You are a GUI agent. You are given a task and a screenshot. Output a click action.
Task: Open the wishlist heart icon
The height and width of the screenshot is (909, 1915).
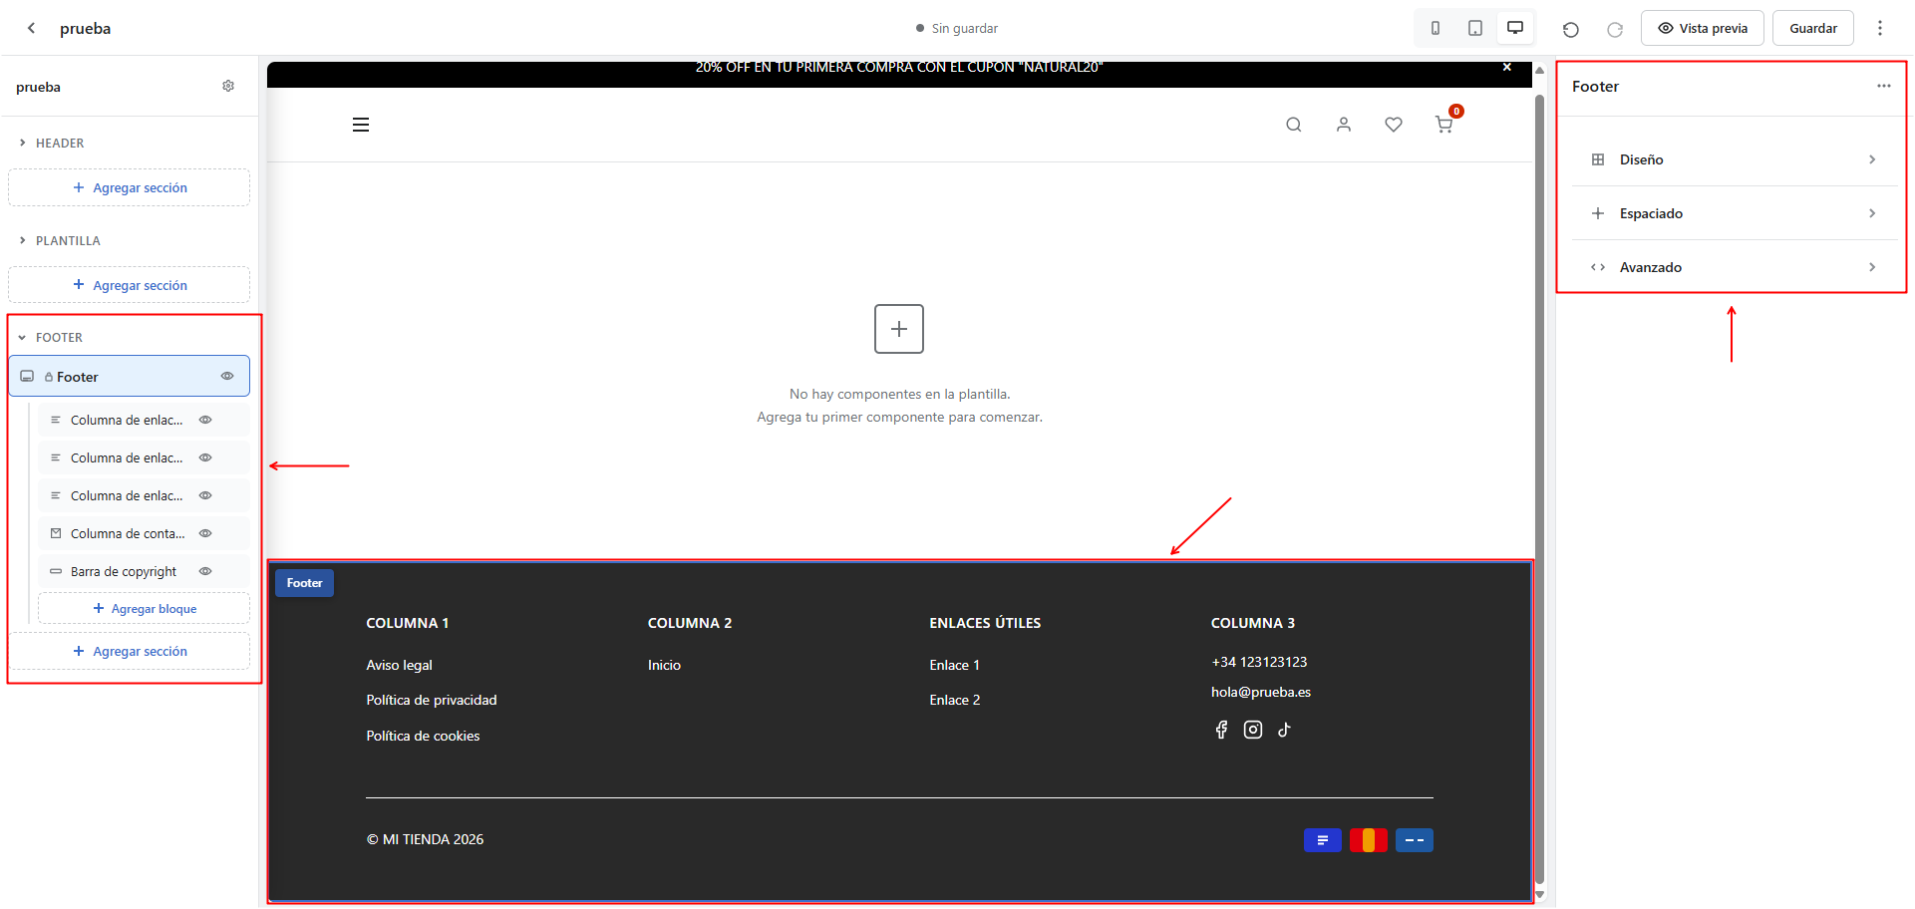point(1394,125)
